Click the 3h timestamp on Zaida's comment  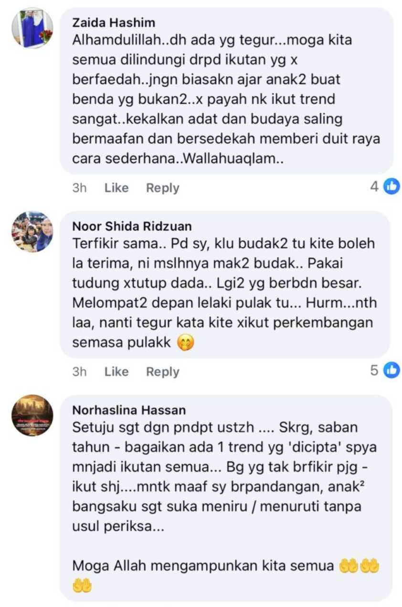[80, 188]
